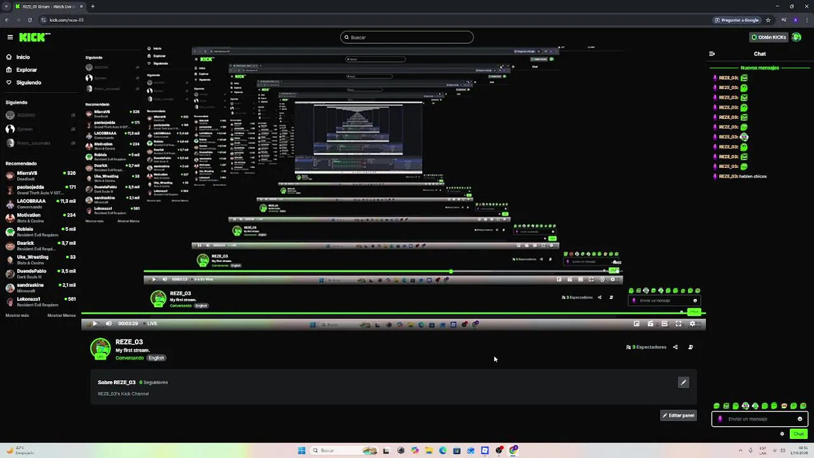This screenshot has width=814, height=458.
Task: Open Motivation channel in sidebar
Action: coord(40,217)
